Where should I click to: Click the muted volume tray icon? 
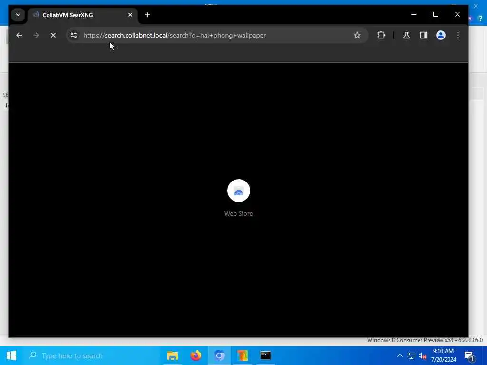click(422, 355)
